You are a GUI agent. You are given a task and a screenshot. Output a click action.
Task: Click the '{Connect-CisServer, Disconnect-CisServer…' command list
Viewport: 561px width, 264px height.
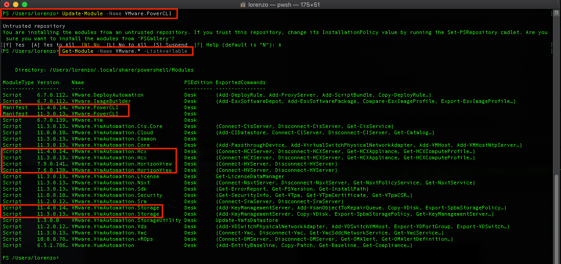(x=305, y=126)
